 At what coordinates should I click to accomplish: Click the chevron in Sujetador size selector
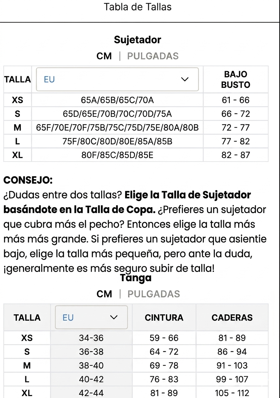(x=184, y=79)
